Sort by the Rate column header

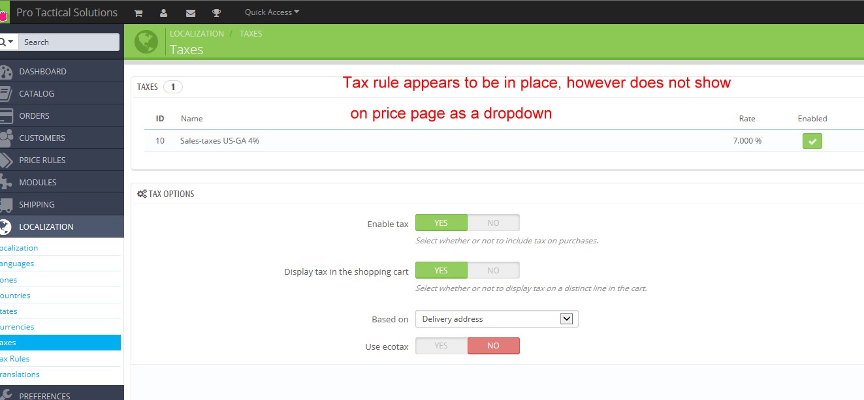746,119
